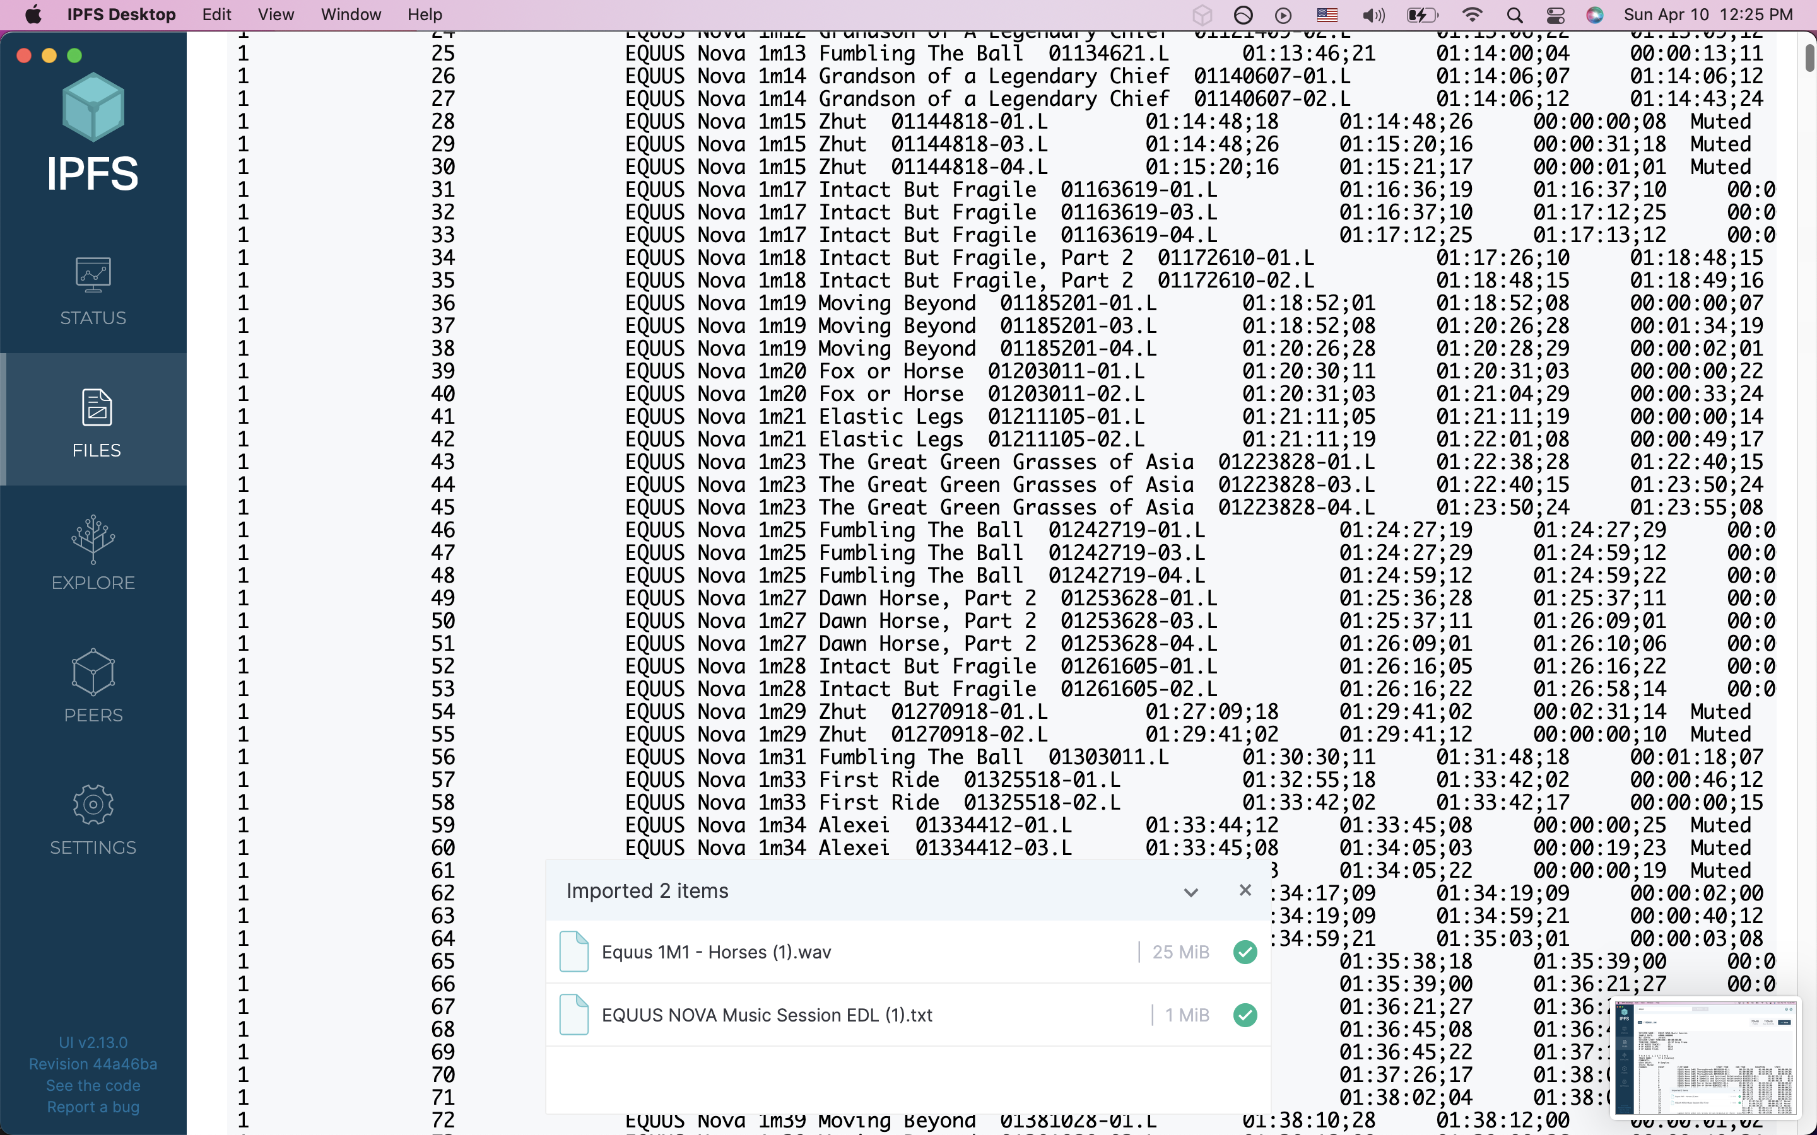1817x1135 pixels.
Task: Collapse the Imported 2 items panel
Action: click(x=1191, y=892)
